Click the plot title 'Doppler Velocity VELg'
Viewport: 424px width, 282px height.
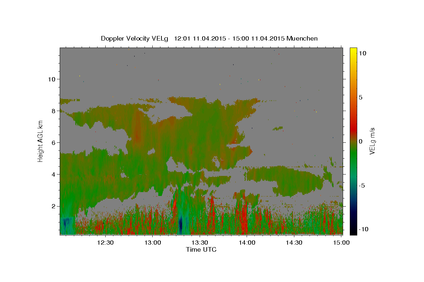point(135,38)
